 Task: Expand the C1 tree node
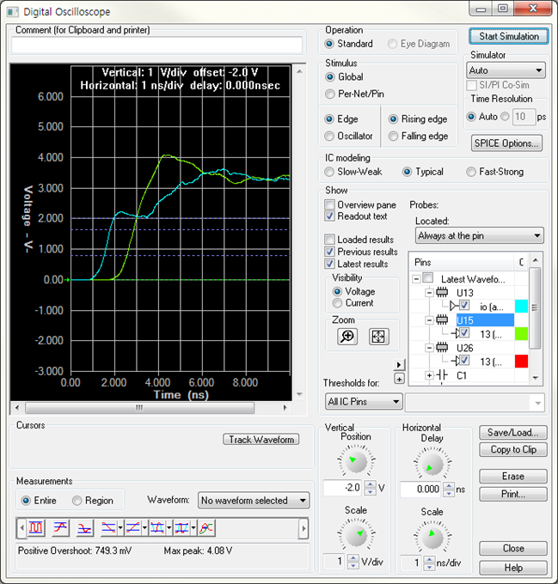coord(429,375)
